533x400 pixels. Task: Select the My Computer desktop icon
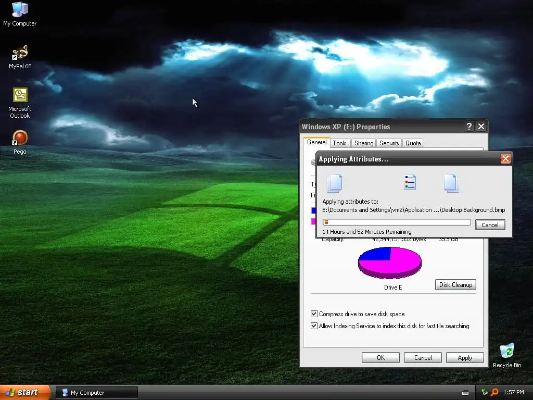(20, 14)
